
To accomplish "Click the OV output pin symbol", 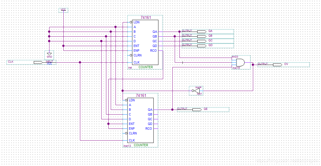I will coord(277,65).
